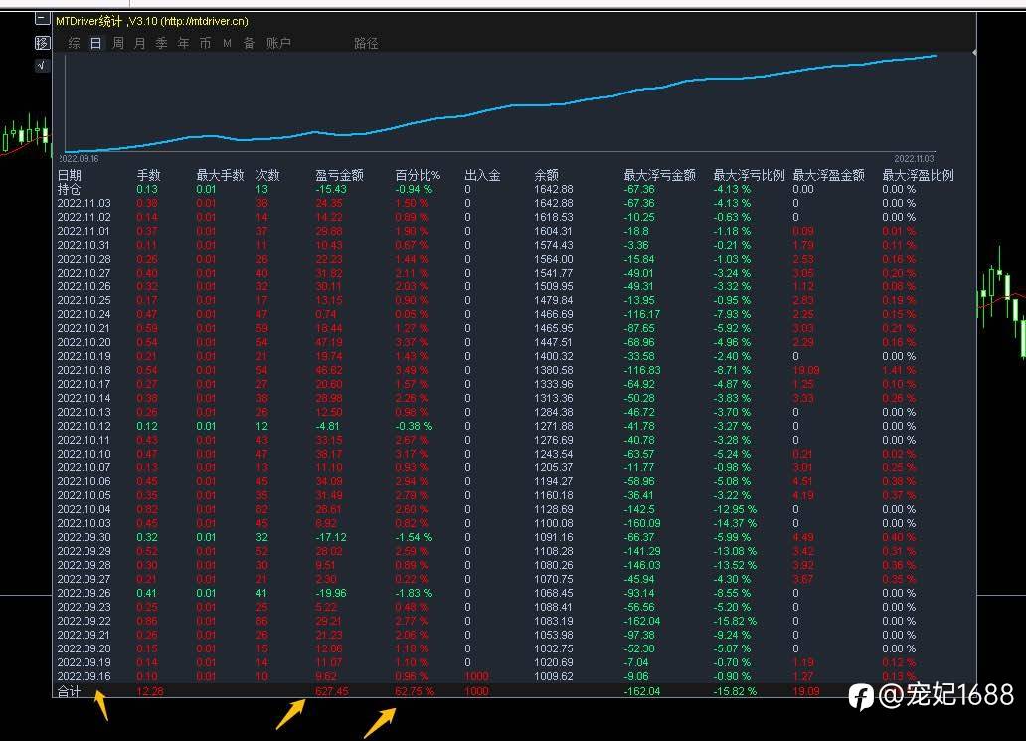Click the total percentage 62.75 %
The width and height of the screenshot is (1026, 741).
(415, 692)
